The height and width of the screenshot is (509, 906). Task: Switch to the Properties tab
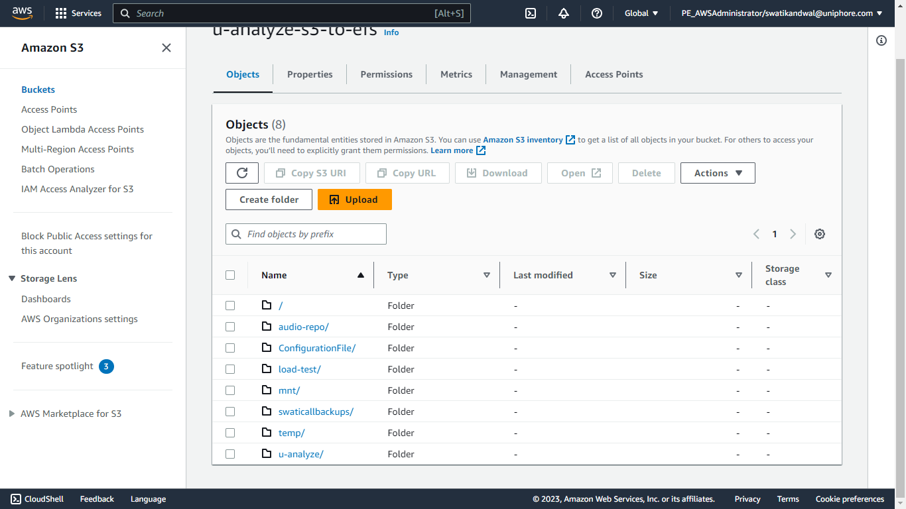point(310,74)
